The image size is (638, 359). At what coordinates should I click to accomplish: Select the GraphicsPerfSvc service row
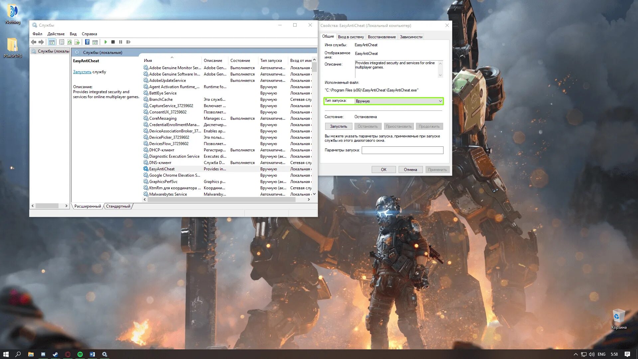(x=227, y=182)
